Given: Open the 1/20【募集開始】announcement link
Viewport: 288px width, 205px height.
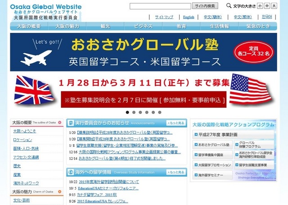Looking at the screenshot, I should coord(123,139).
